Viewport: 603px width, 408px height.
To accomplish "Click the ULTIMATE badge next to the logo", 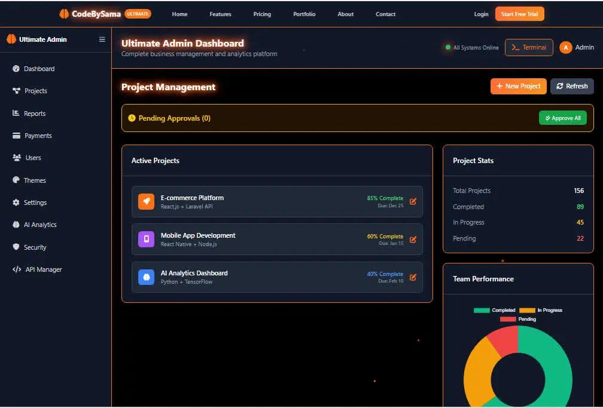I will [x=138, y=14].
